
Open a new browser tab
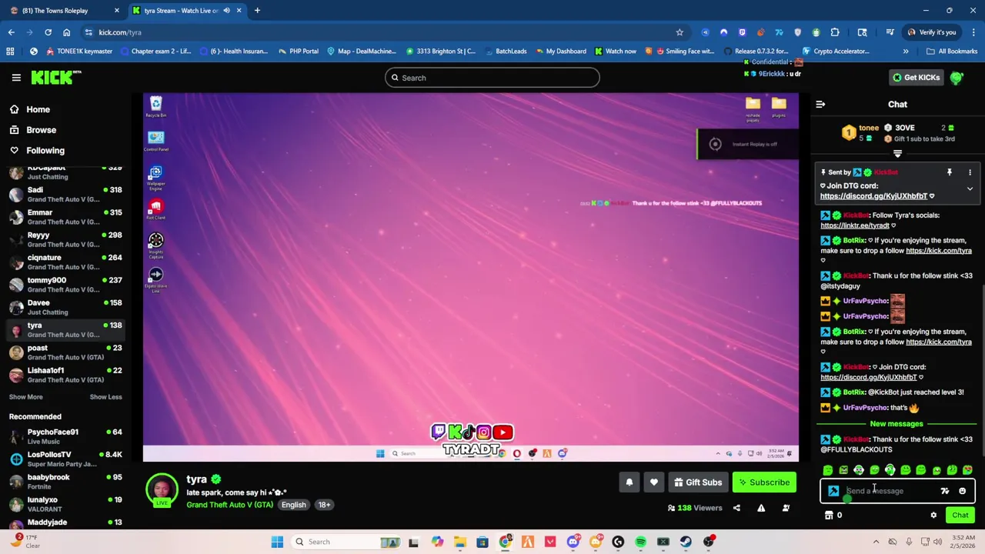point(257,11)
